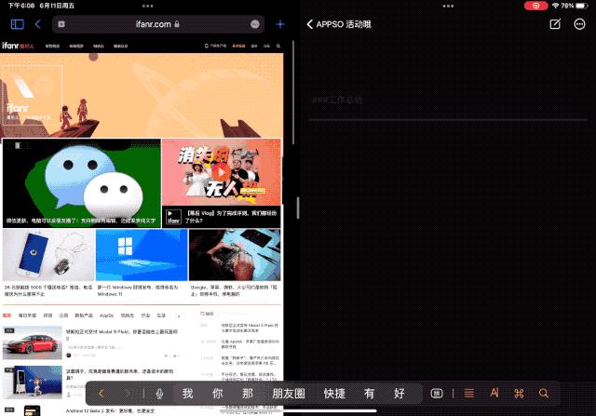
Task: Select the 最新 category tab
Action: [x=7, y=315]
